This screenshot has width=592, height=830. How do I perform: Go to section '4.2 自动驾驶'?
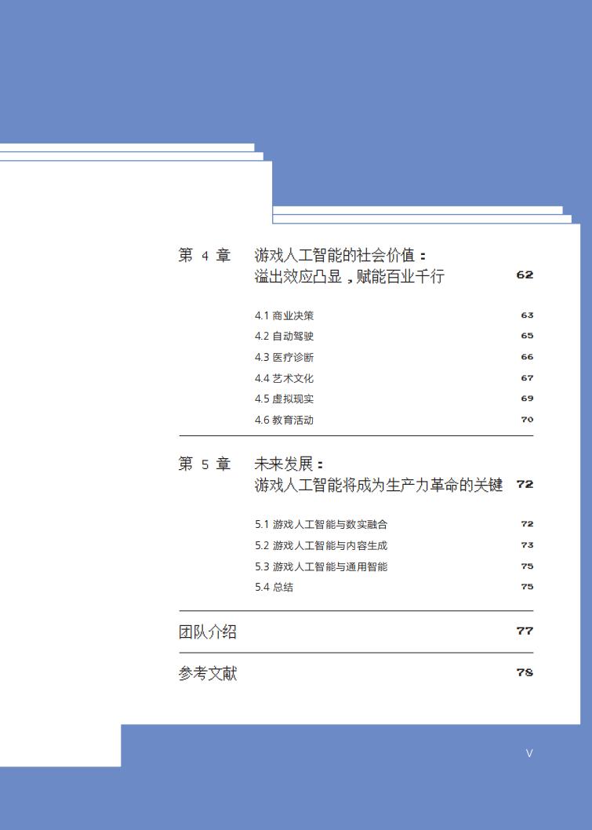tap(284, 336)
